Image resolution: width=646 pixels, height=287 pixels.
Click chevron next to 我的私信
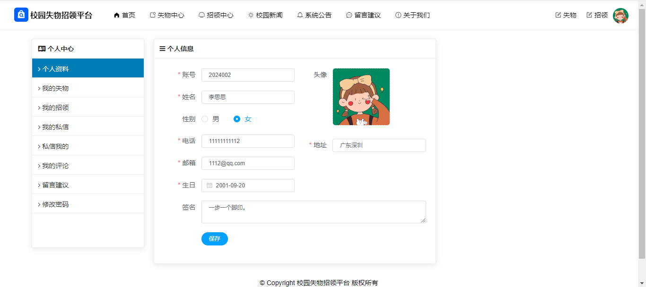tap(39, 127)
